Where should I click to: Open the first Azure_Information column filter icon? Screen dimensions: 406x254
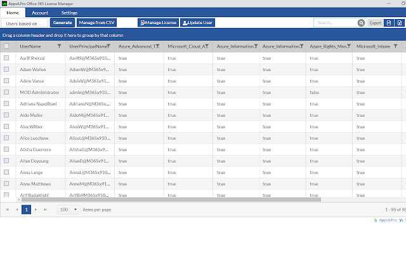(x=256, y=46)
